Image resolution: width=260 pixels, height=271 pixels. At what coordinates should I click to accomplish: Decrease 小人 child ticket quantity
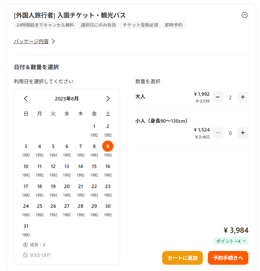[218, 133]
